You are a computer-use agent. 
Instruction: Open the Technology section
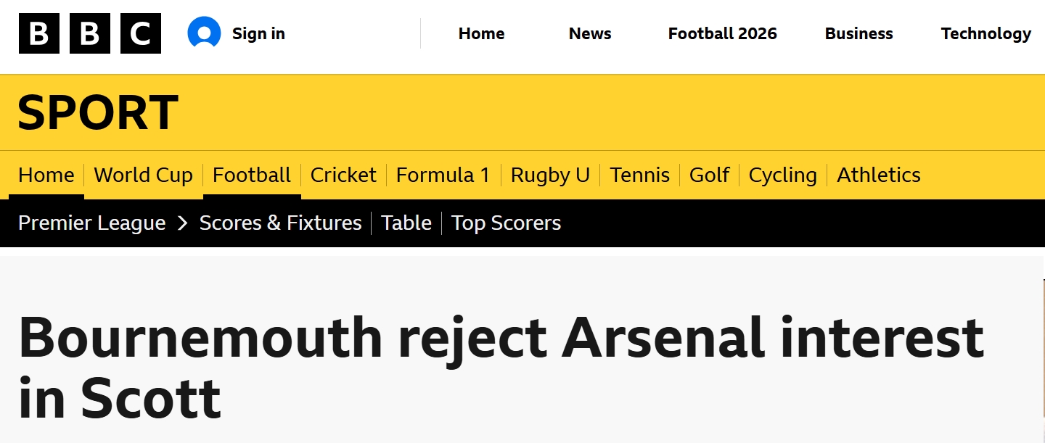986,33
